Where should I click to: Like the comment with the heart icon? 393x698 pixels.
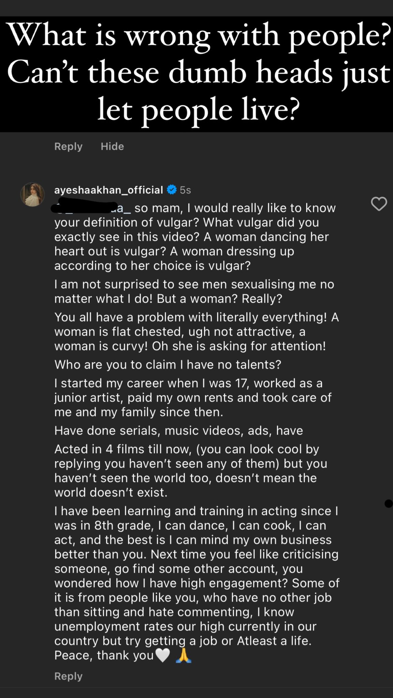tap(379, 204)
